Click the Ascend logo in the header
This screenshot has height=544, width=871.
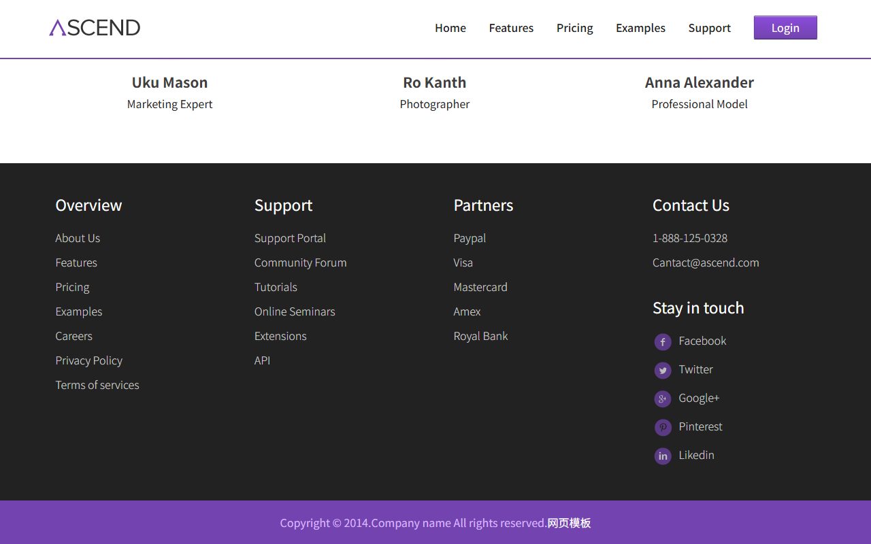(x=95, y=27)
